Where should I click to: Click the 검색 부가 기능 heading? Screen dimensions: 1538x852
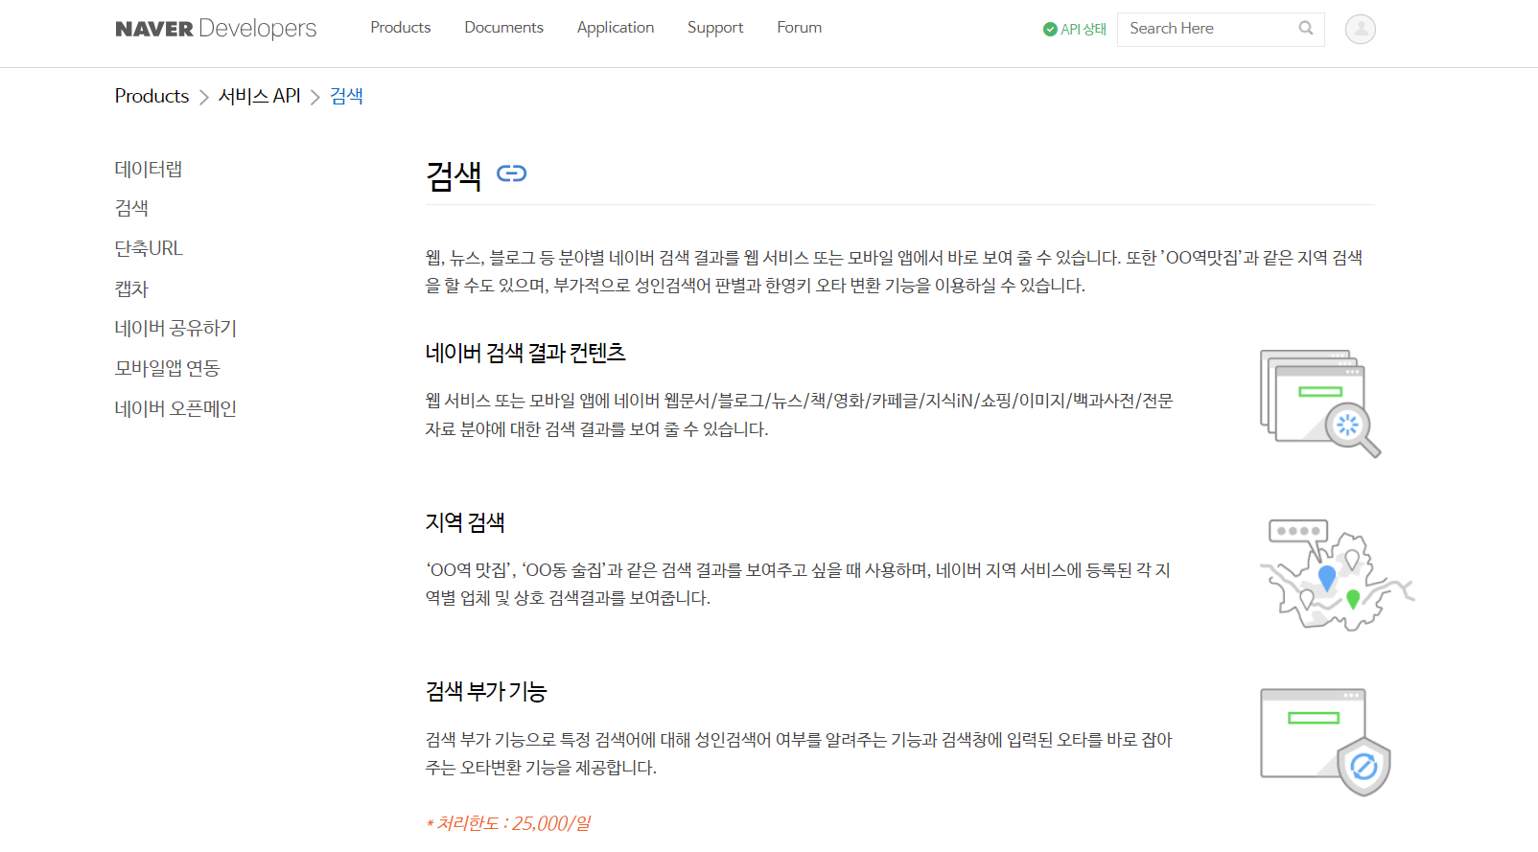pyautogui.click(x=486, y=691)
